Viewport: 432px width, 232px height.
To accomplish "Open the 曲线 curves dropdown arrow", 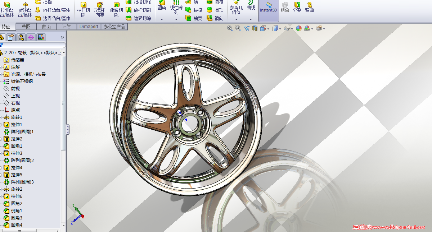I will (251, 19).
